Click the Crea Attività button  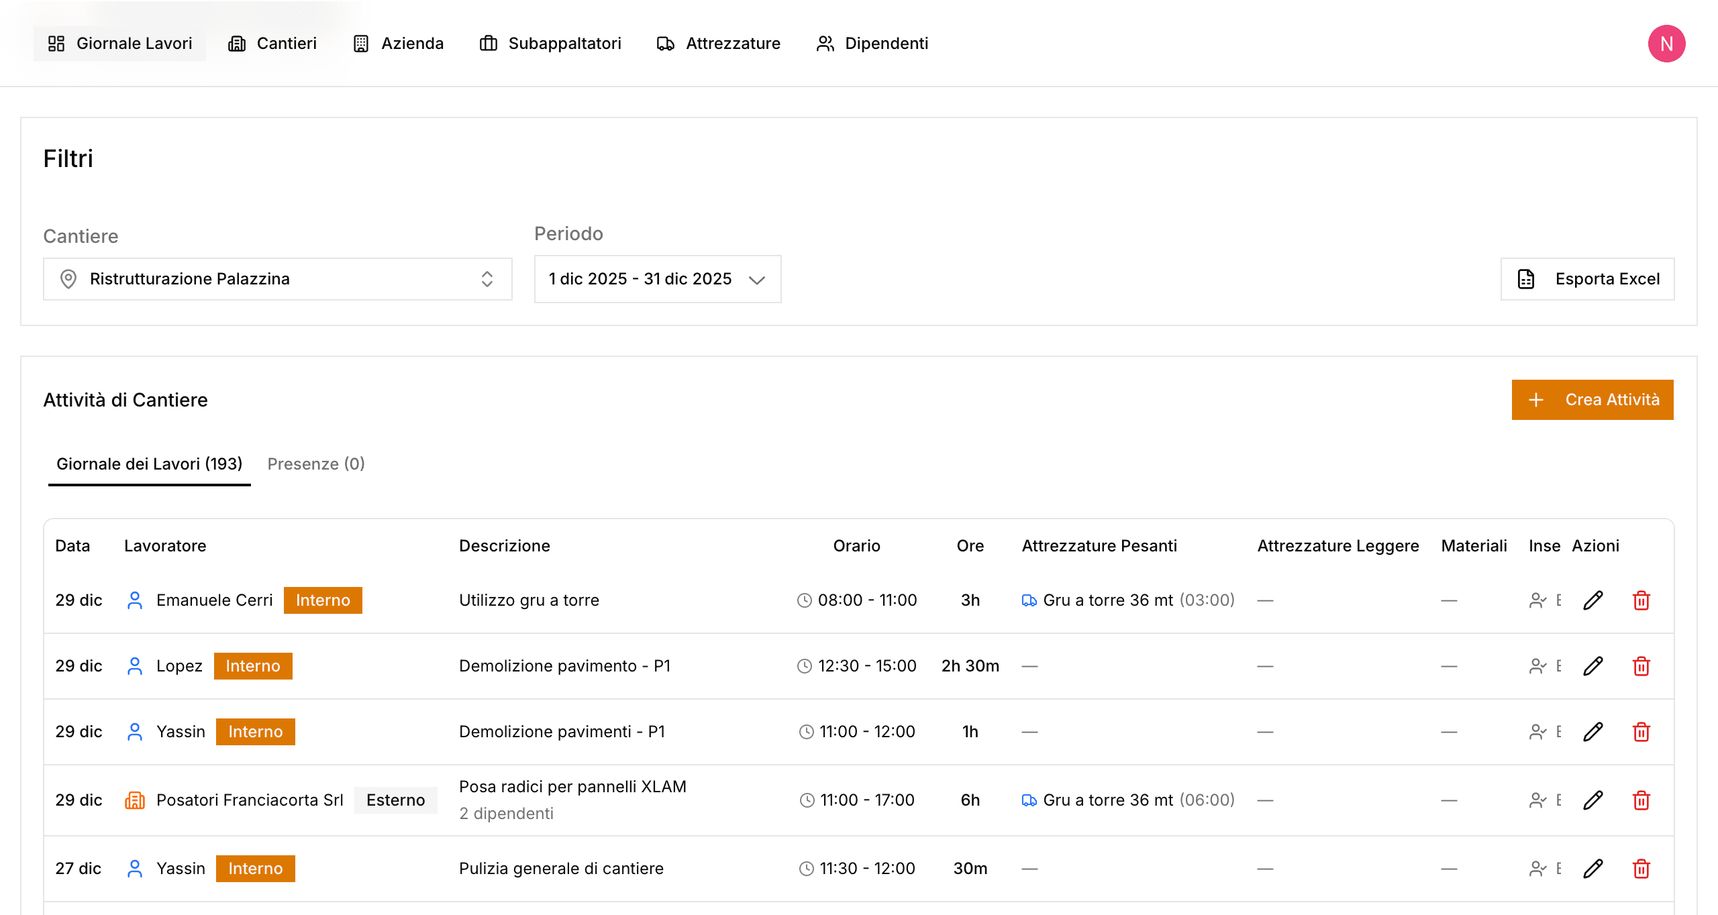point(1592,400)
